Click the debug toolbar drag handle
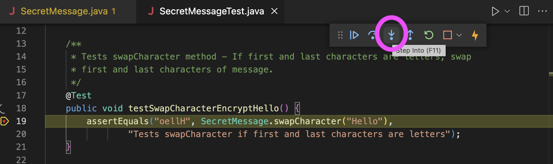Screen dimensions: 553x164 pyautogui.click(x=340, y=35)
